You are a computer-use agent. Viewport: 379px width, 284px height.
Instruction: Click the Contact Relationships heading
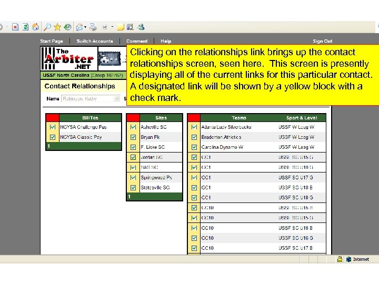pyautogui.click(x=80, y=86)
